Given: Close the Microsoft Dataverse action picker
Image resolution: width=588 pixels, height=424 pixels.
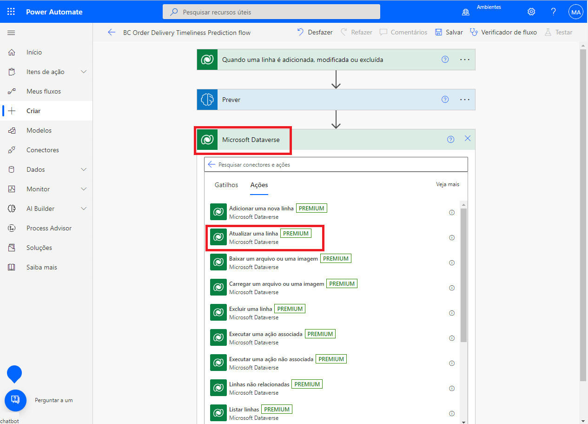Looking at the screenshot, I should pos(468,139).
